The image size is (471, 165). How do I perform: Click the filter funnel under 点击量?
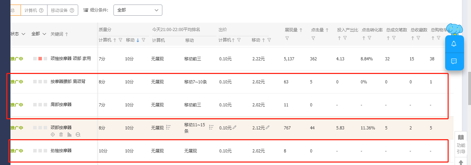click(313, 38)
